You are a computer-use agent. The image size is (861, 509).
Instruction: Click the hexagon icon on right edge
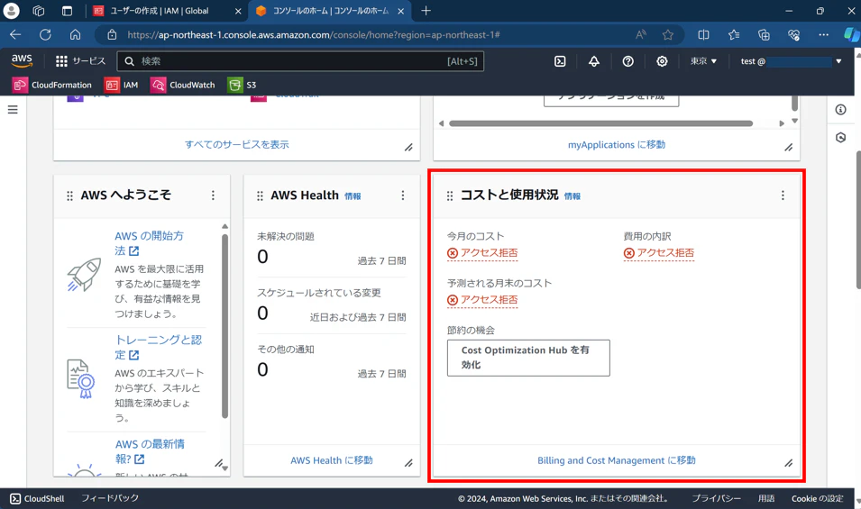840,138
